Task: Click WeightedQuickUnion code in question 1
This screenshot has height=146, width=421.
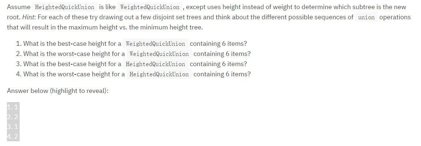Action: (155, 44)
